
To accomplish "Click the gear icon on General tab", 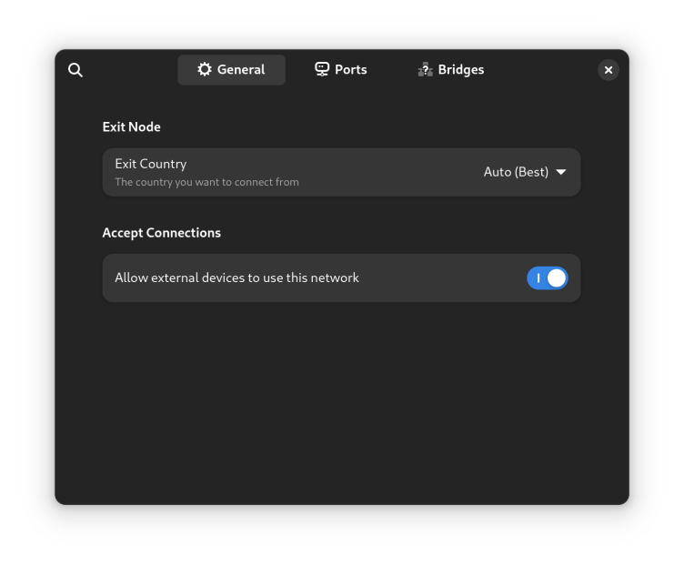I will pyautogui.click(x=205, y=70).
